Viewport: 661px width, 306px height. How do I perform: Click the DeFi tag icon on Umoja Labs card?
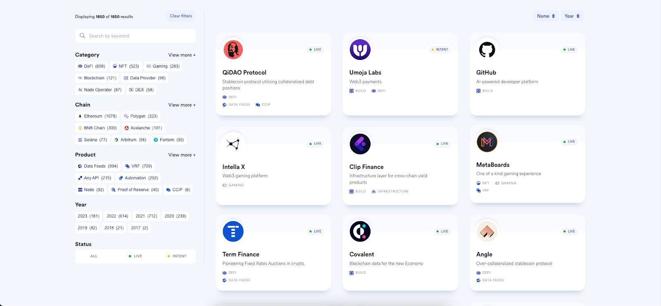click(x=373, y=91)
